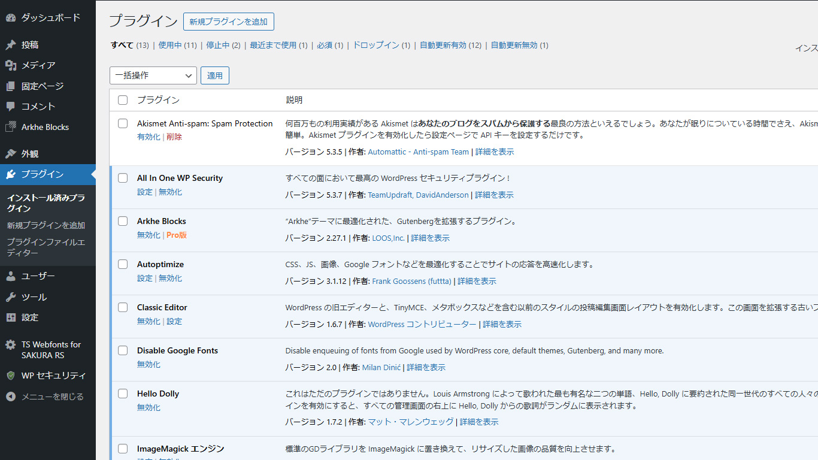Click the 固定ページ pages icon
This screenshot has height=460, width=818.
[11, 86]
